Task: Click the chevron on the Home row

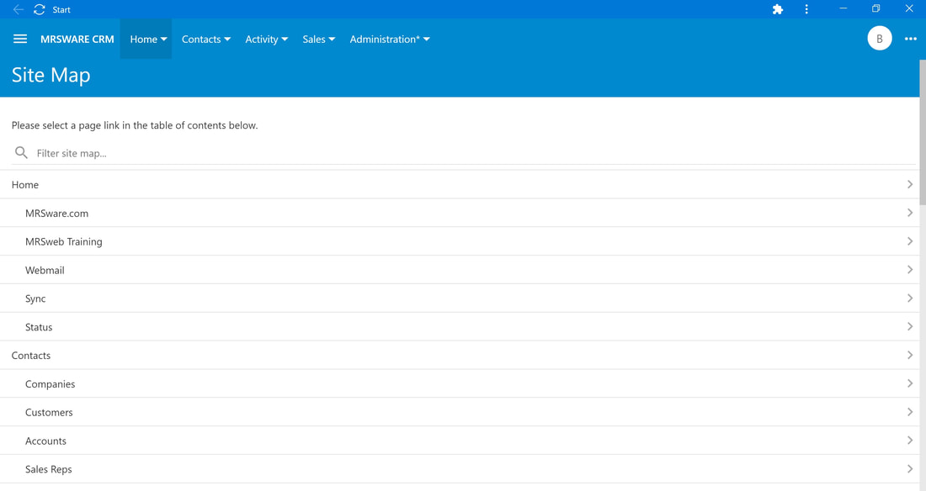Action: pyautogui.click(x=909, y=184)
